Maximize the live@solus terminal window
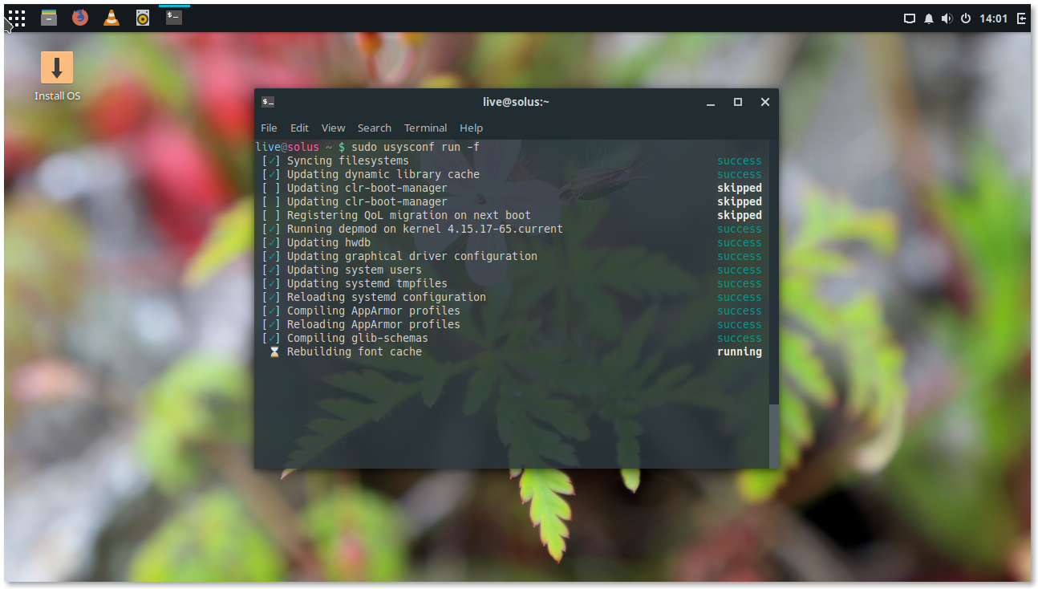Image resolution: width=1038 pixels, height=589 pixels. [x=738, y=102]
